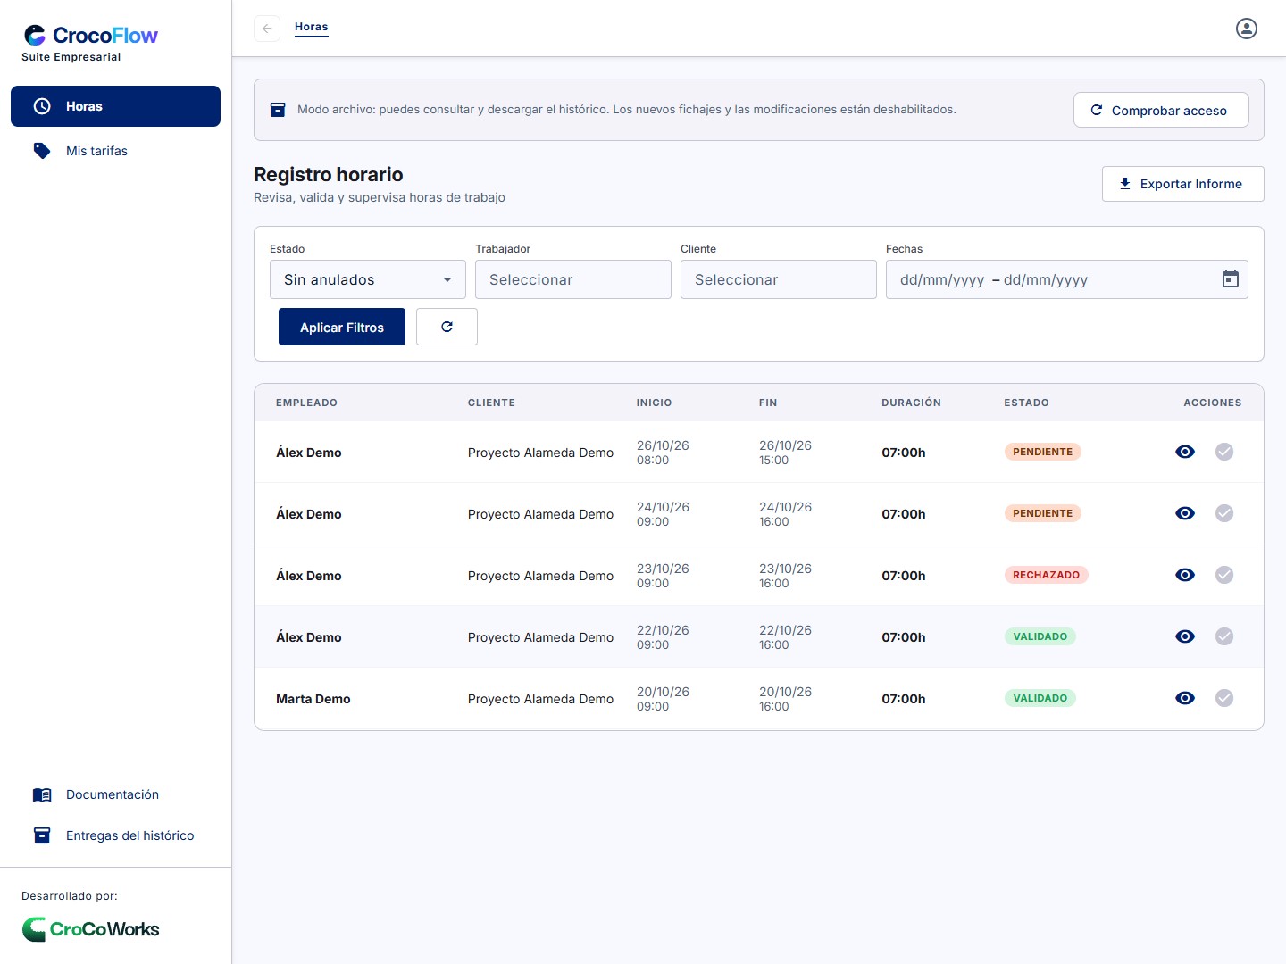Click the checkmark on the 23/10/26 rejected row
Screen dimensions: 1286x964
(x=1224, y=575)
